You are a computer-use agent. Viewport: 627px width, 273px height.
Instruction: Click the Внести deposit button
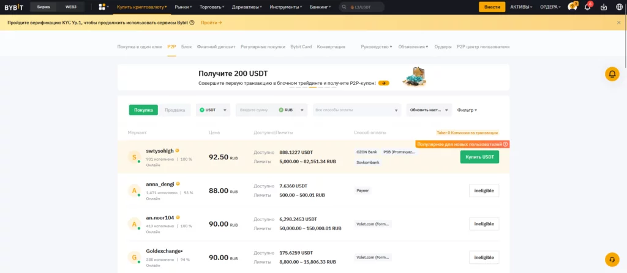492,7
